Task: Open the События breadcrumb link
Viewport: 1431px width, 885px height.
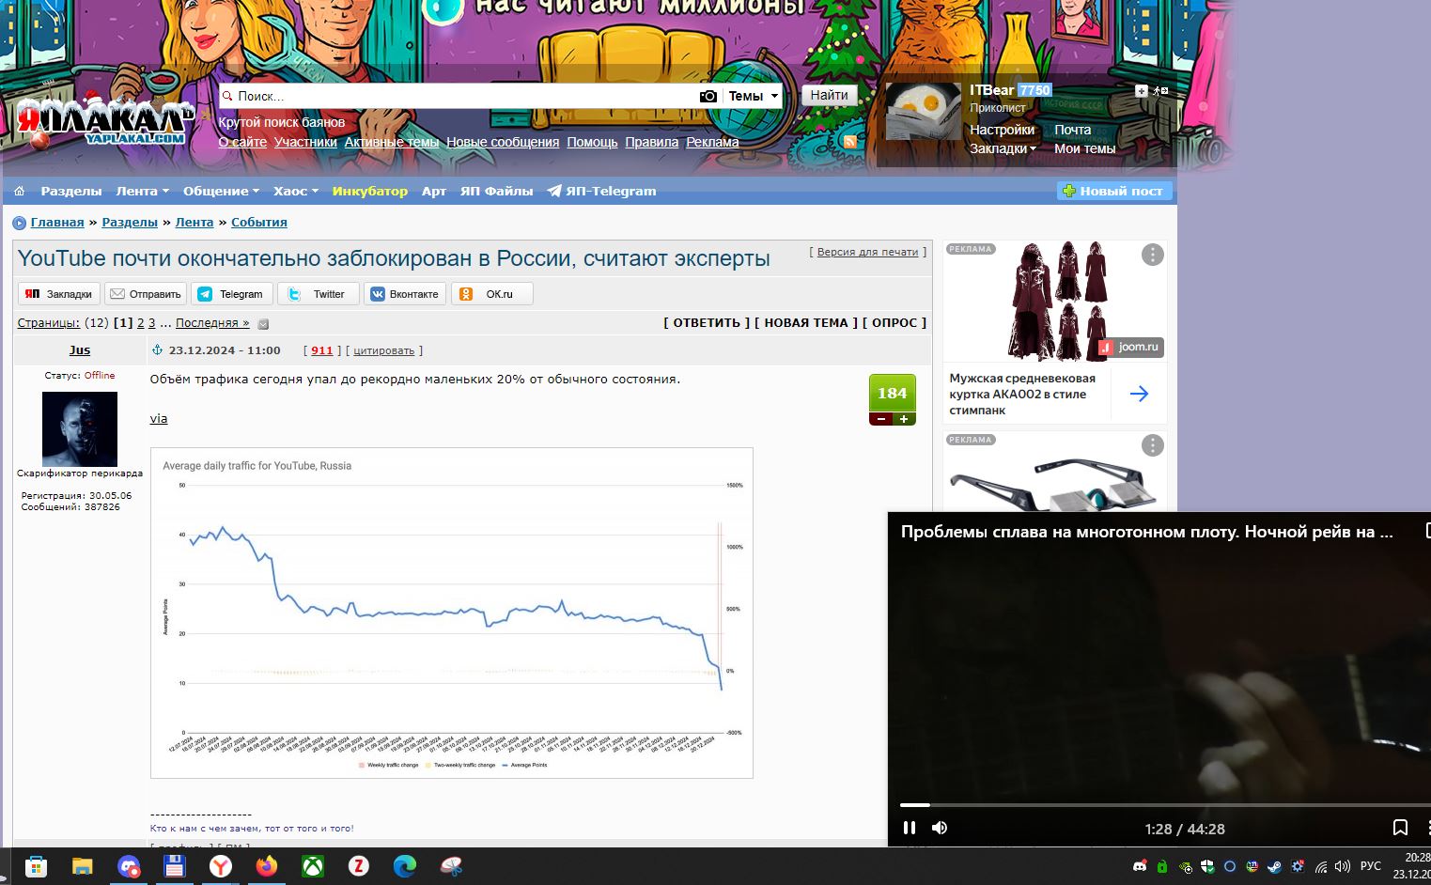Action: (x=259, y=223)
